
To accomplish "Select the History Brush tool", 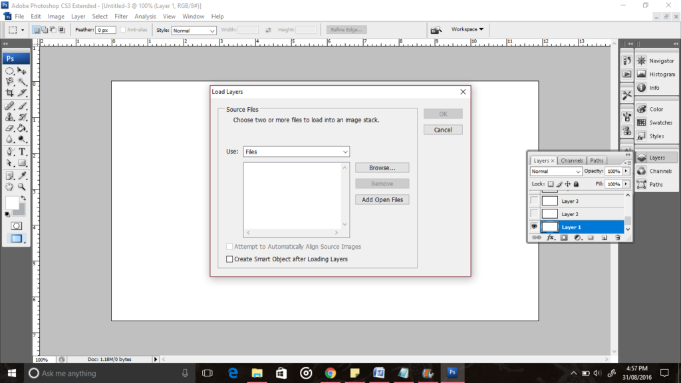I will pyautogui.click(x=22, y=117).
